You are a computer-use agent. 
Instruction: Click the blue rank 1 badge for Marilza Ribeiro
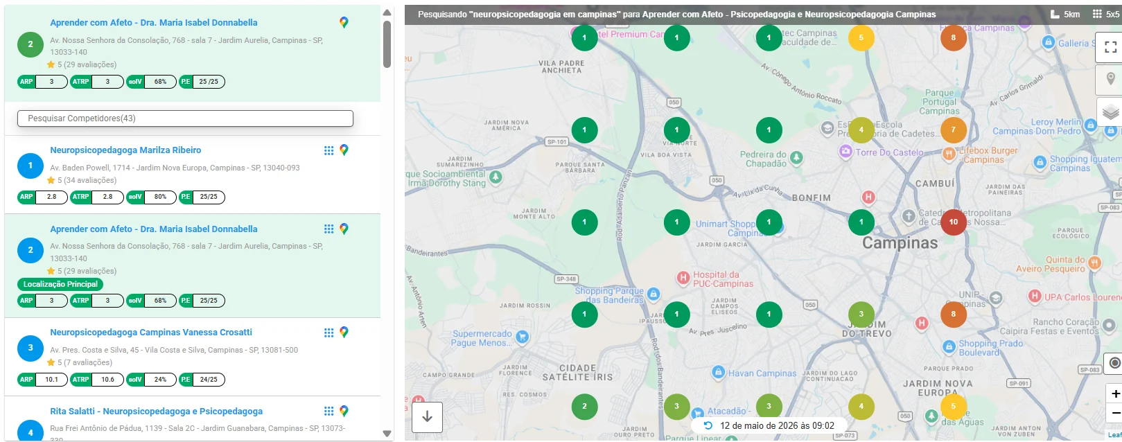click(30, 166)
